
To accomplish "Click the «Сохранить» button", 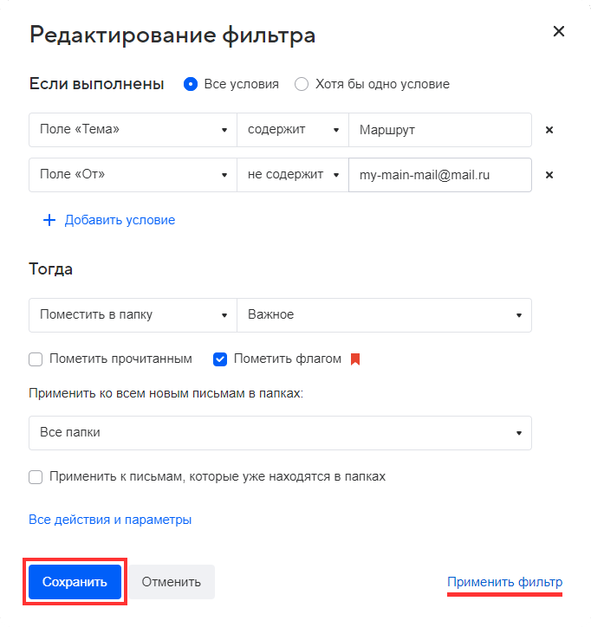I will coord(75,582).
